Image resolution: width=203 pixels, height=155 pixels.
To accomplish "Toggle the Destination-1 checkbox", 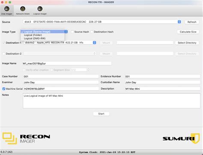I will coord(4,43).
